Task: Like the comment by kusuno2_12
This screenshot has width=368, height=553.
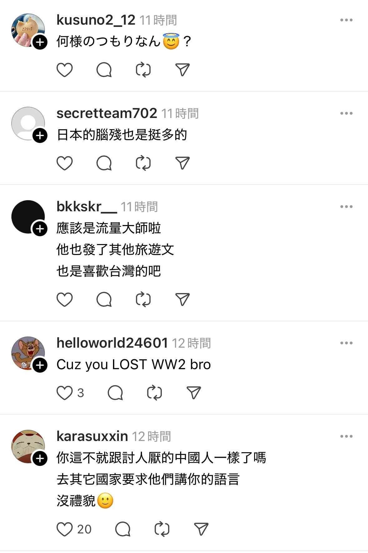Action: coord(65,70)
